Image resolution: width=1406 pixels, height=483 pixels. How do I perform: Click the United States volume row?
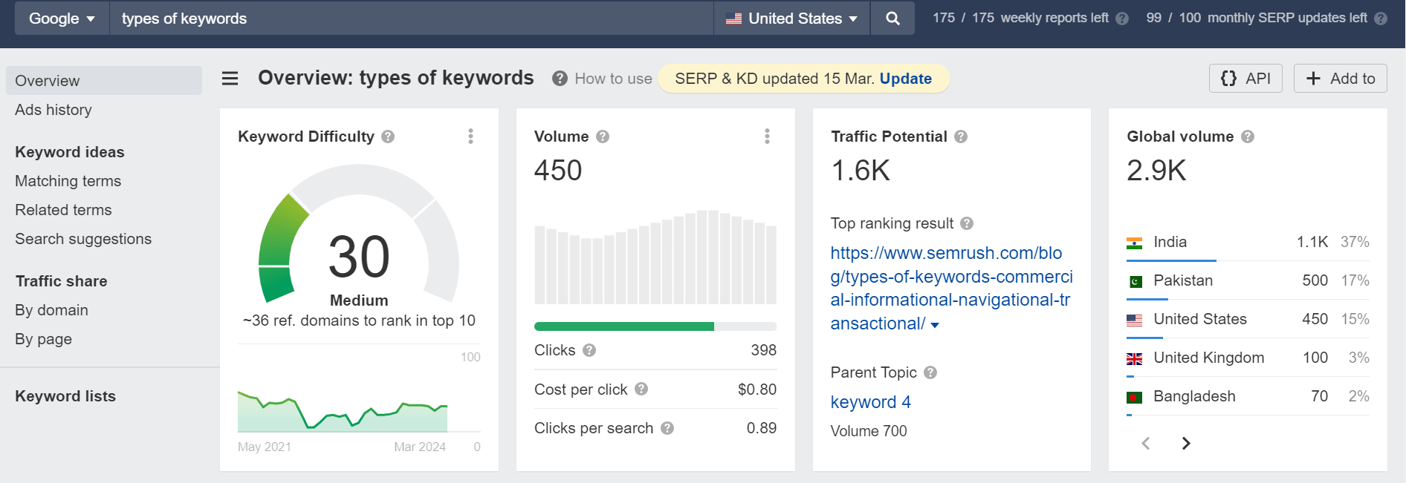1248,320
